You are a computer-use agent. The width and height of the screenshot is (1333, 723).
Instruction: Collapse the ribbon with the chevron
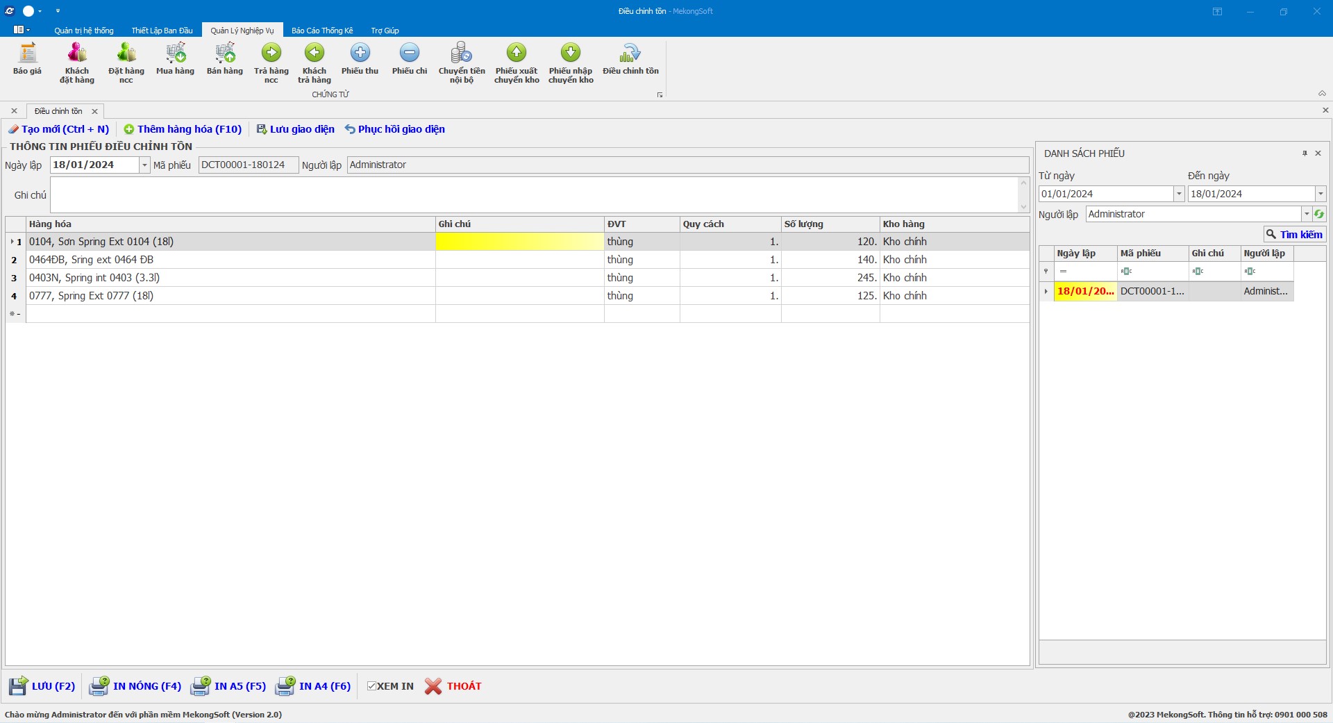1322,94
